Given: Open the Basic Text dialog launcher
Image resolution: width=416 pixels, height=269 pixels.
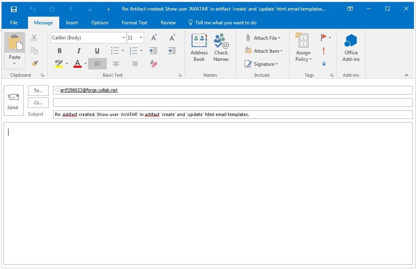Looking at the screenshot, I should click(x=180, y=75).
